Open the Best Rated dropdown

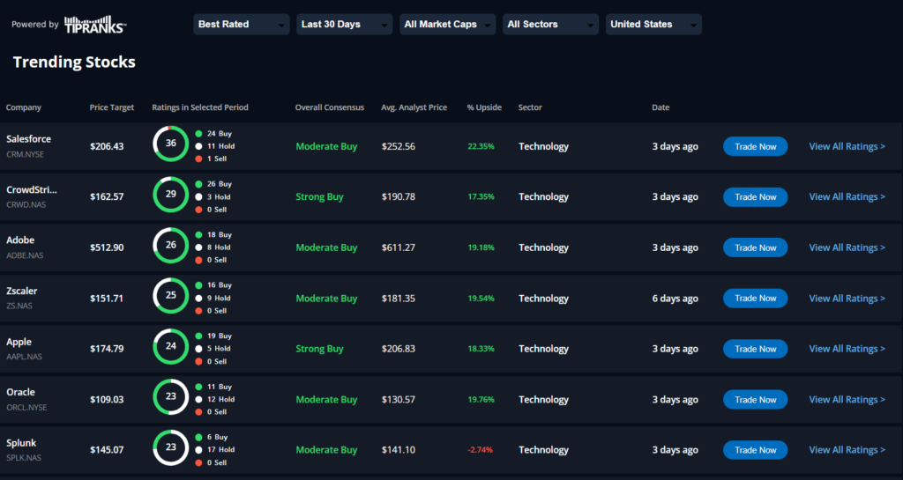242,24
